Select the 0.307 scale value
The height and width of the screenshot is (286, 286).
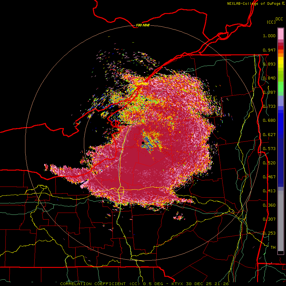[269, 219]
